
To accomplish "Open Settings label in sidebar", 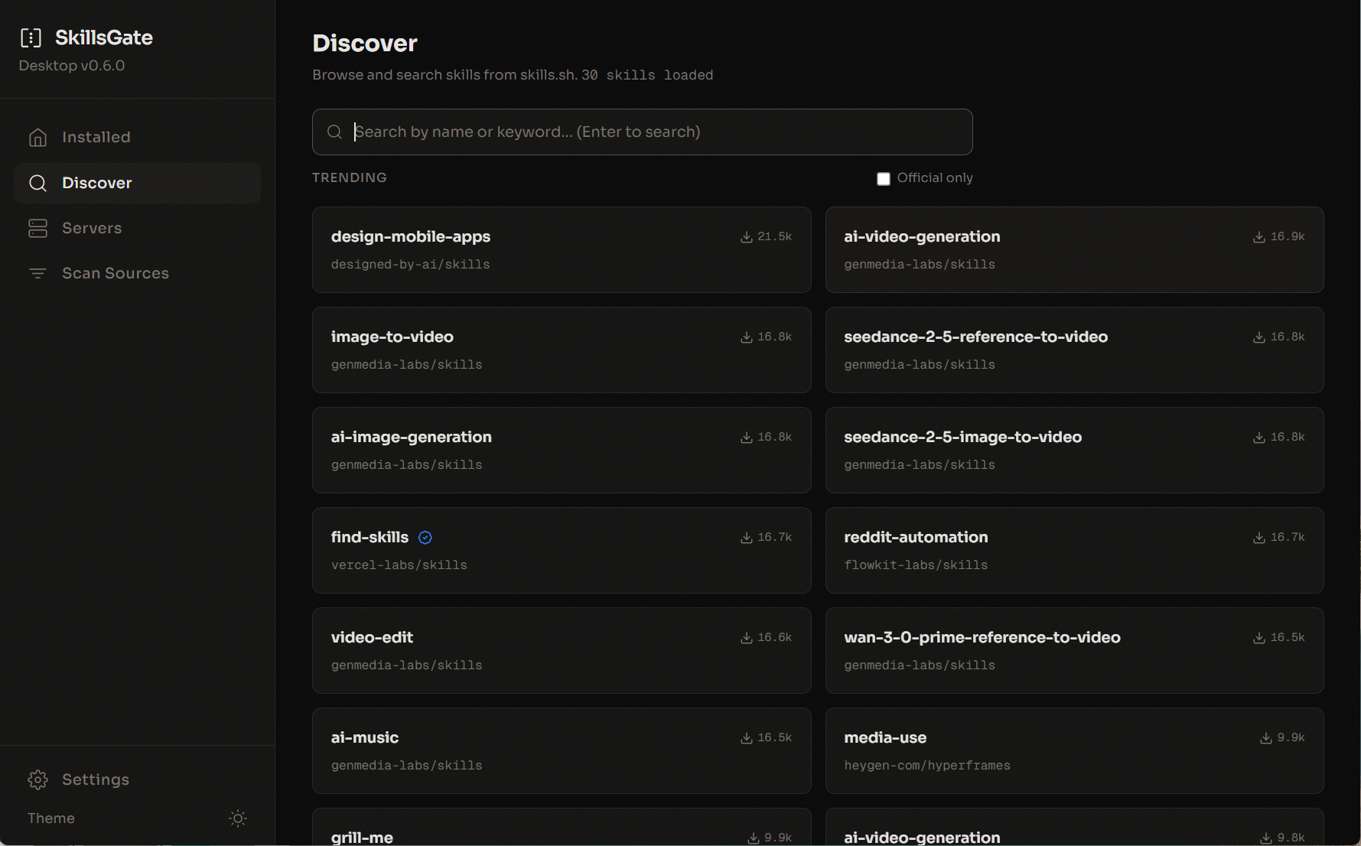I will (96, 779).
